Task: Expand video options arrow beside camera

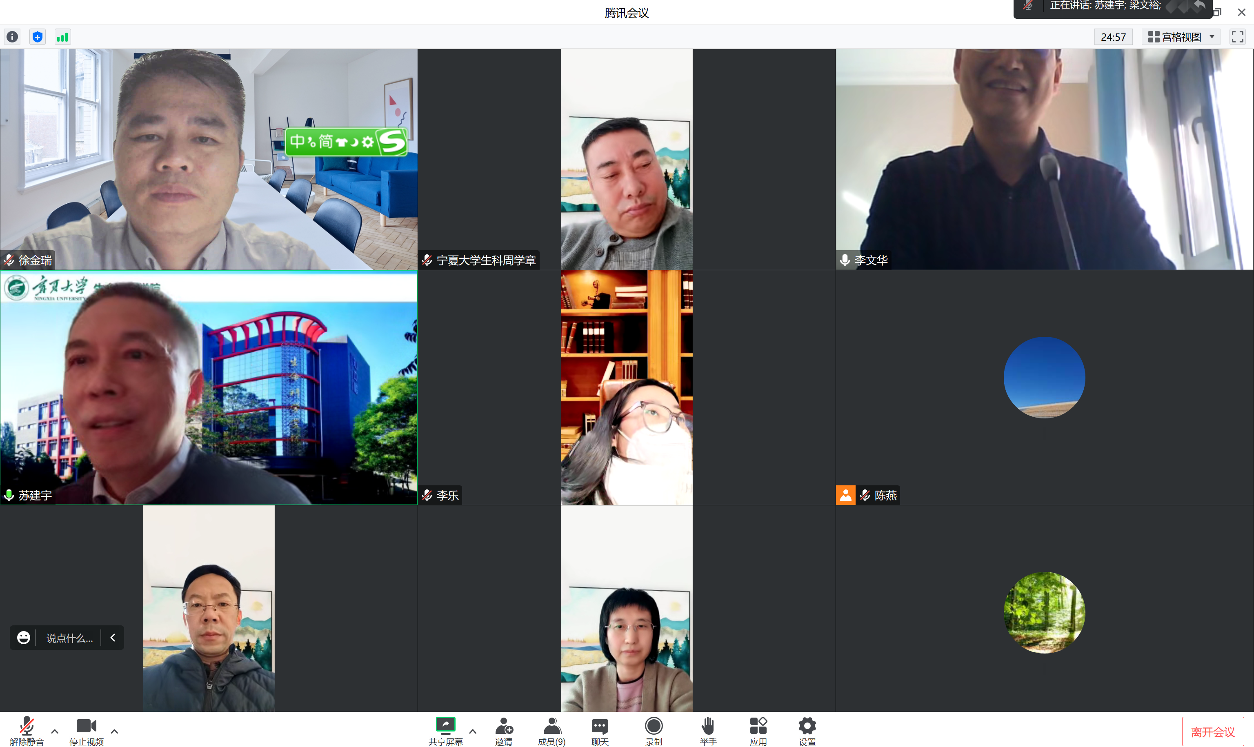Action: click(114, 731)
